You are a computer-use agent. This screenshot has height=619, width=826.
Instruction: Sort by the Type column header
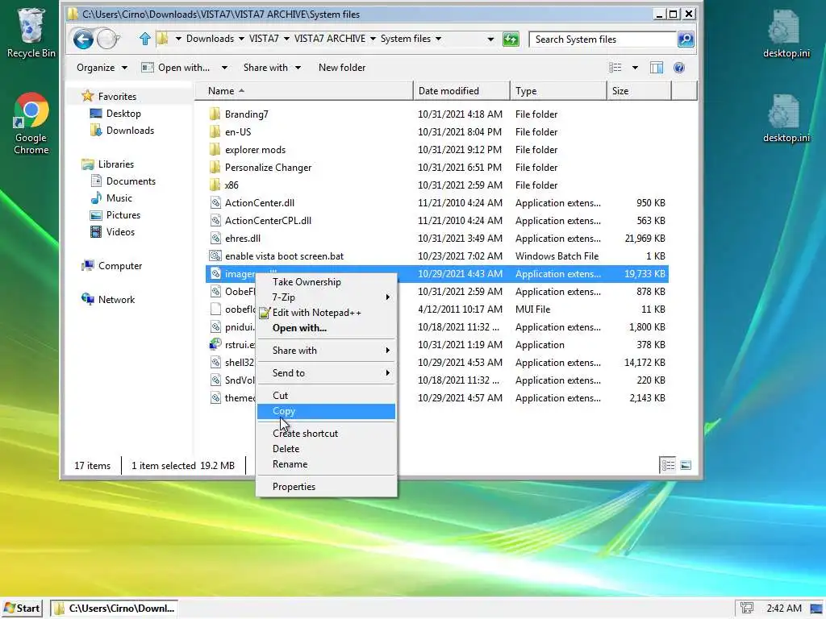[x=558, y=91]
